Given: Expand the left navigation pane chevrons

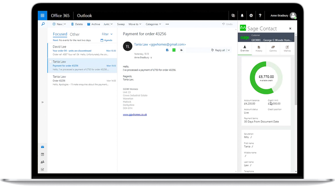Looking at the screenshot, I should click(x=43, y=102).
